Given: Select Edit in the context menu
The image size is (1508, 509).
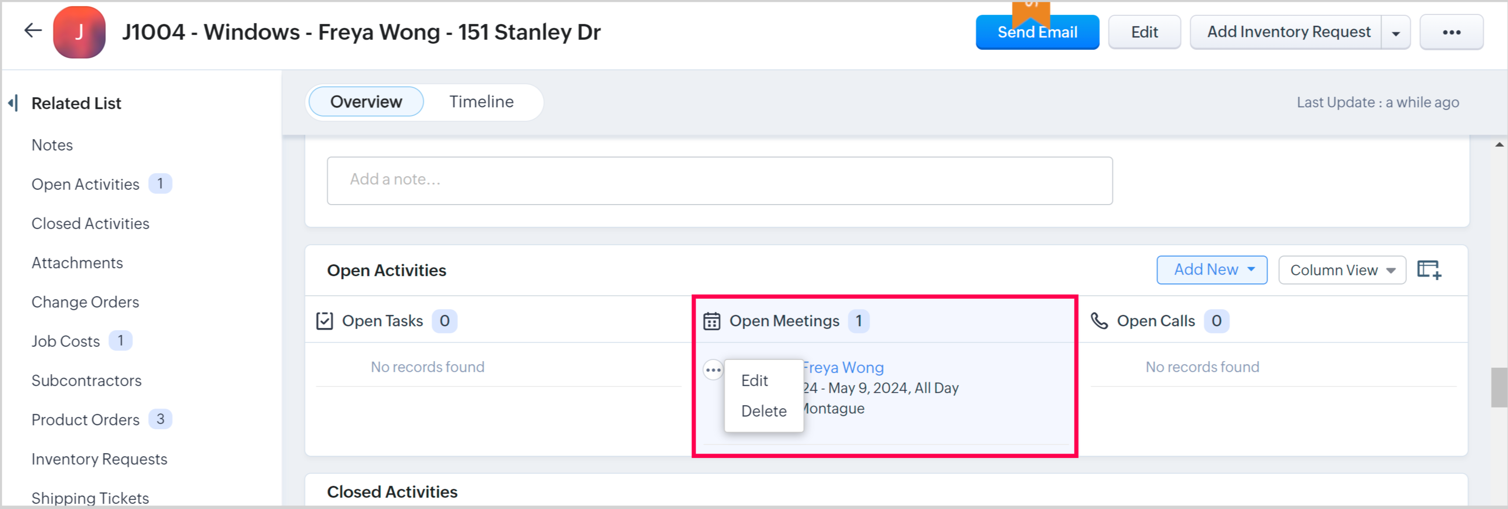Looking at the screenshot, I should pos(754,381).
